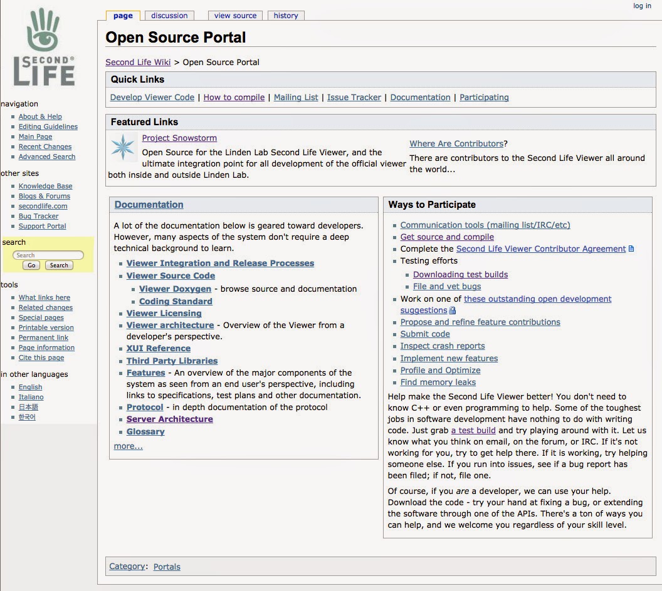Switch language to 日本語
This screenshot has height=591, width=662.
coord(28,407)
